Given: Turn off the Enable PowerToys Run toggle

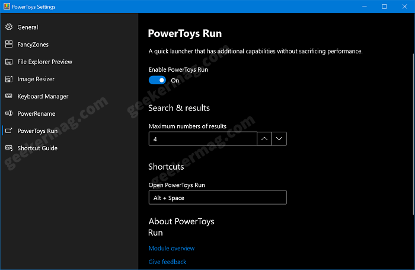Looking at the screenshot, I should 157,80.
